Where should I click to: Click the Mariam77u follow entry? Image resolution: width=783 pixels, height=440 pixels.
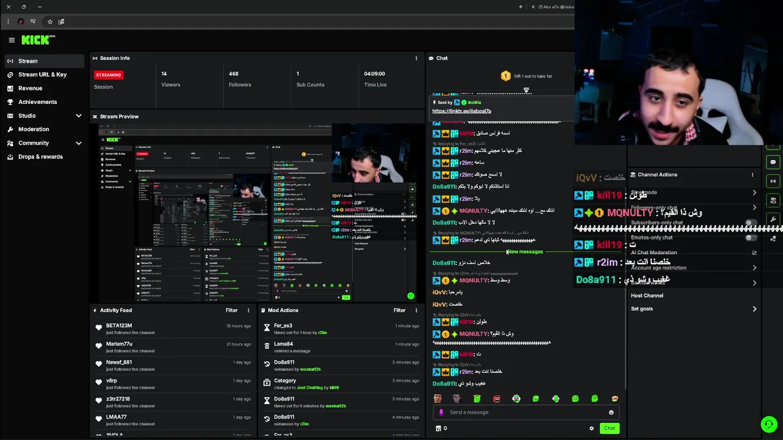pos(173,346)
